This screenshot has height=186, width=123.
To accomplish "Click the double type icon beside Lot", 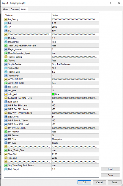I will click(x=6, y=23).
